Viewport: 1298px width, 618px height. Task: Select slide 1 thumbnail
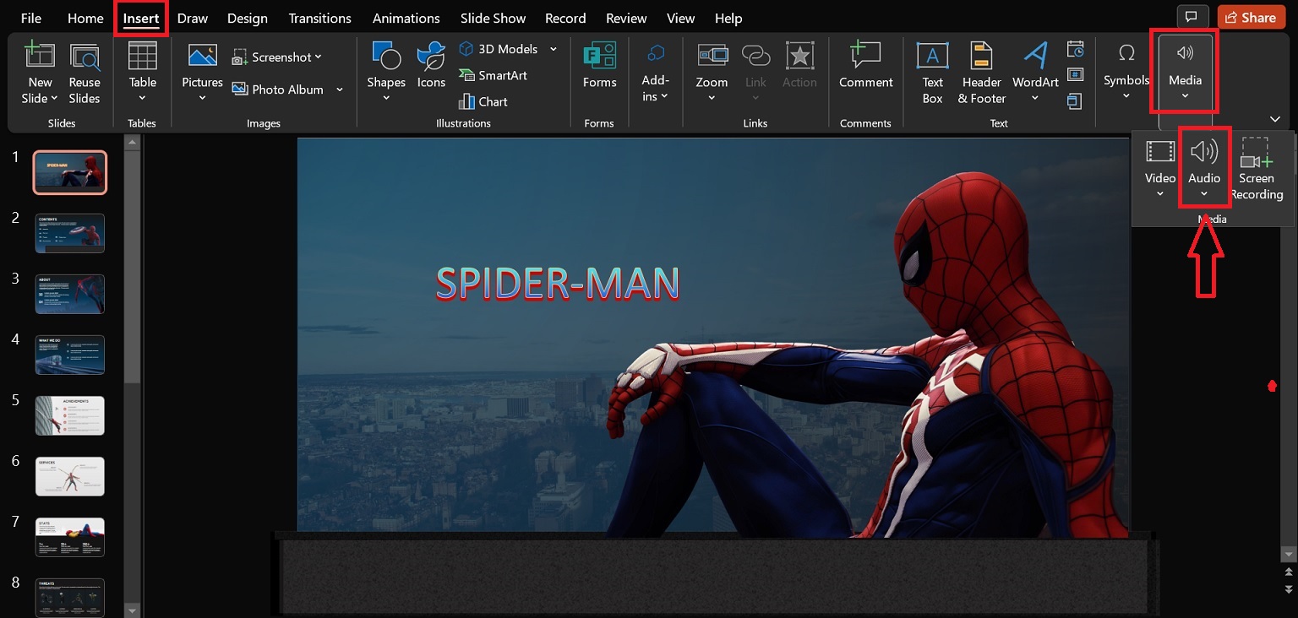[x=70, y=172]
